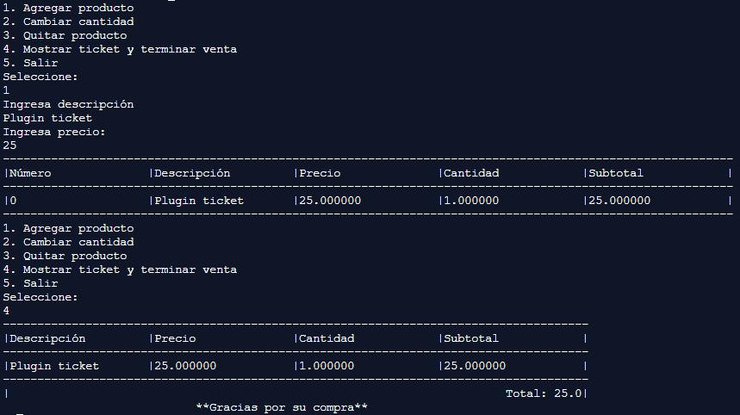The height and width of the screenshot is (415, 740).
Task: Select "4. Mostrar ticket" option in the top menu
Action: [120, 49]
